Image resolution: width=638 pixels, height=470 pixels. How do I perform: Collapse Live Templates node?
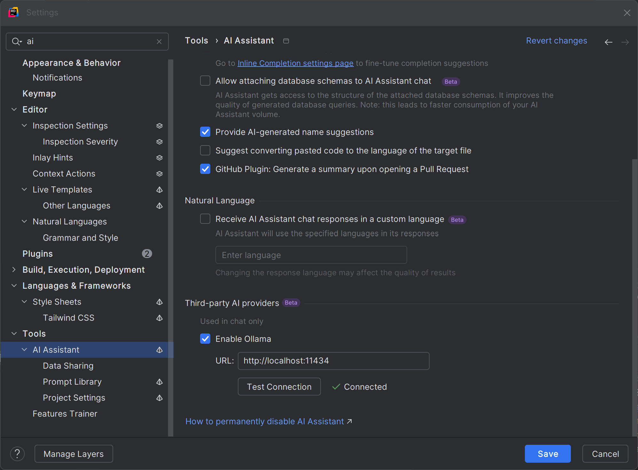[24, 189]
